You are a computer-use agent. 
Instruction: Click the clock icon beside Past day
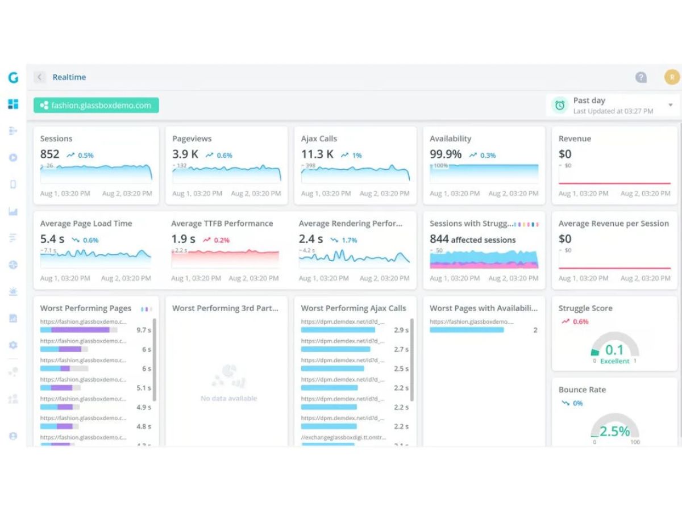[560, 105]
